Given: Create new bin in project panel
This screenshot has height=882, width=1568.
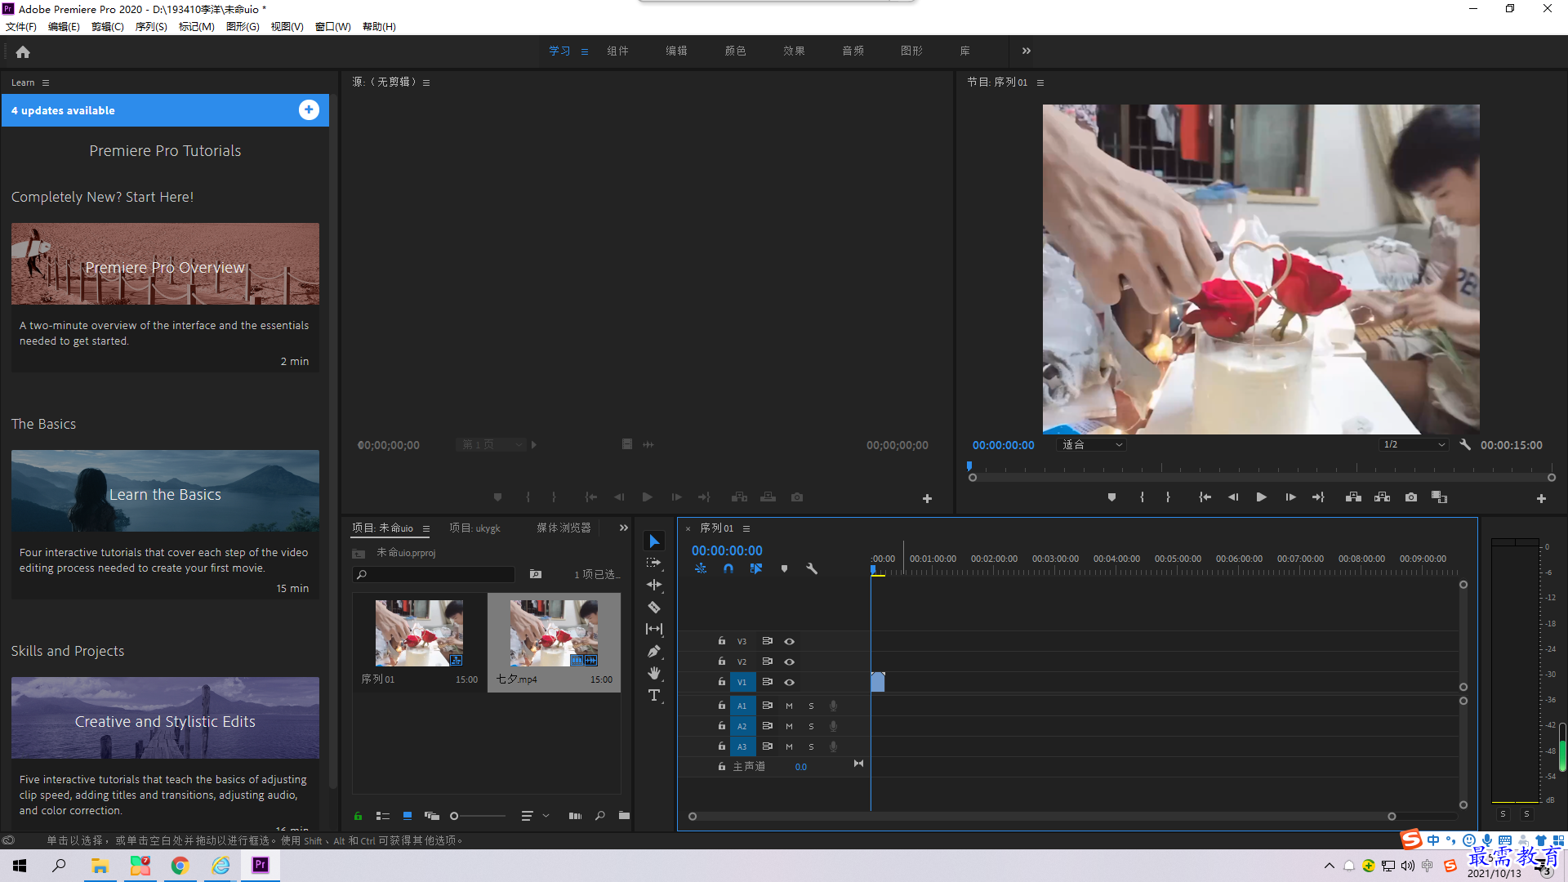Looking at the screenshot, I should (624, 816).
